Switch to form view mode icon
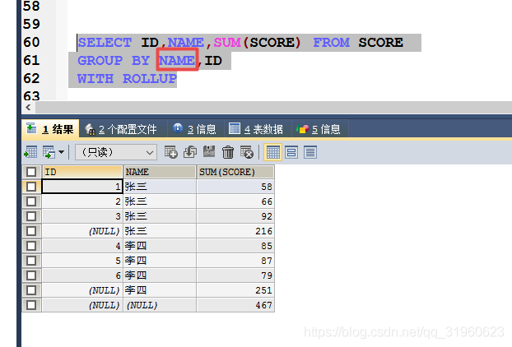Image resolution: width=512 pixels, height=347 pixels. tap(291, 152)
